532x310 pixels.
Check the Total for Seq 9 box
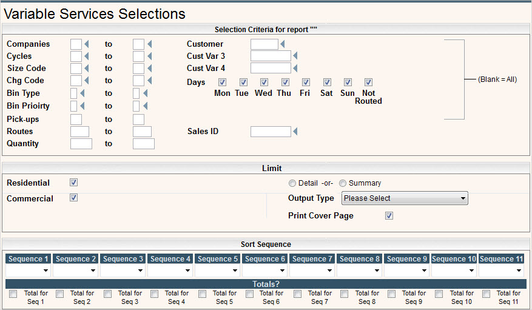pos(391,294)
